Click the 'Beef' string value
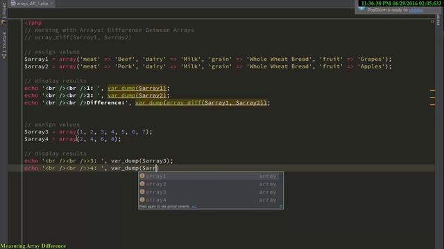Image resolution: width=444 pixels, height=249 pixels. 125,59
